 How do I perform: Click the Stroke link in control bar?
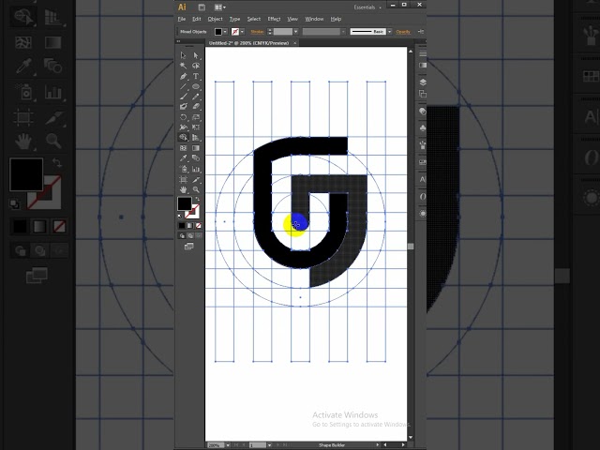click(257, 32)
